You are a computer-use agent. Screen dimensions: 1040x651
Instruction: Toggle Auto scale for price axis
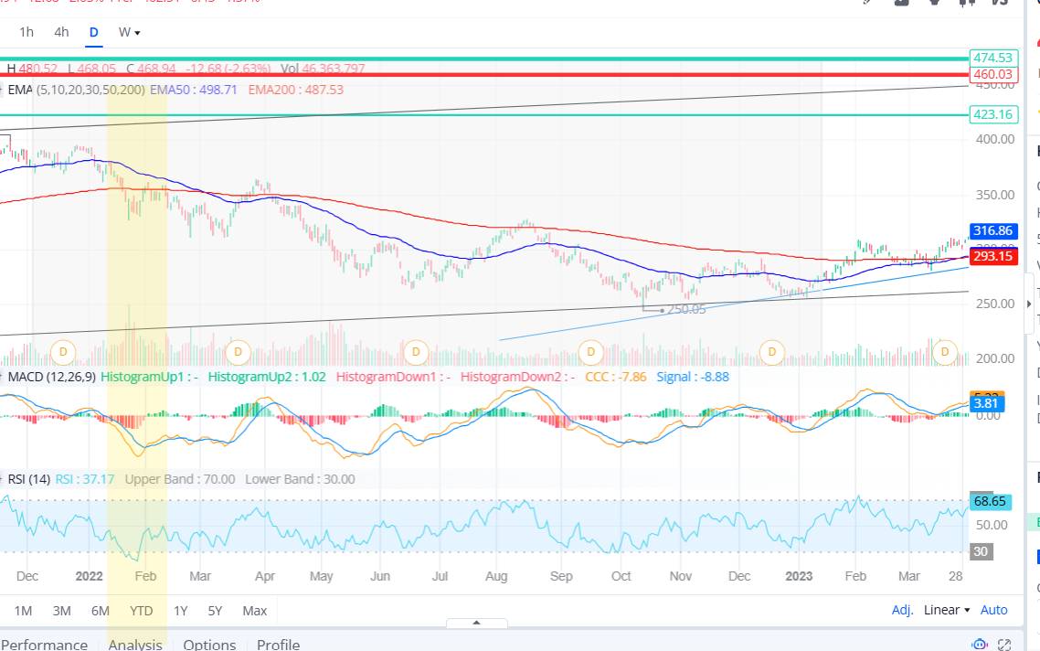click(993, 610)
